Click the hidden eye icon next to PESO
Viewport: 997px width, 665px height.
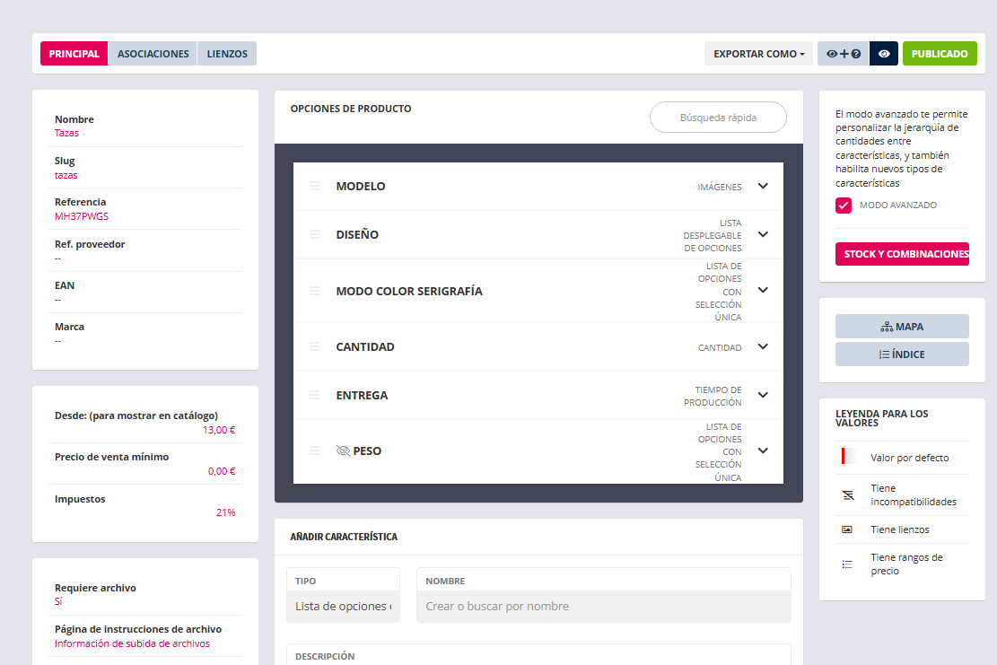[343, 451]
